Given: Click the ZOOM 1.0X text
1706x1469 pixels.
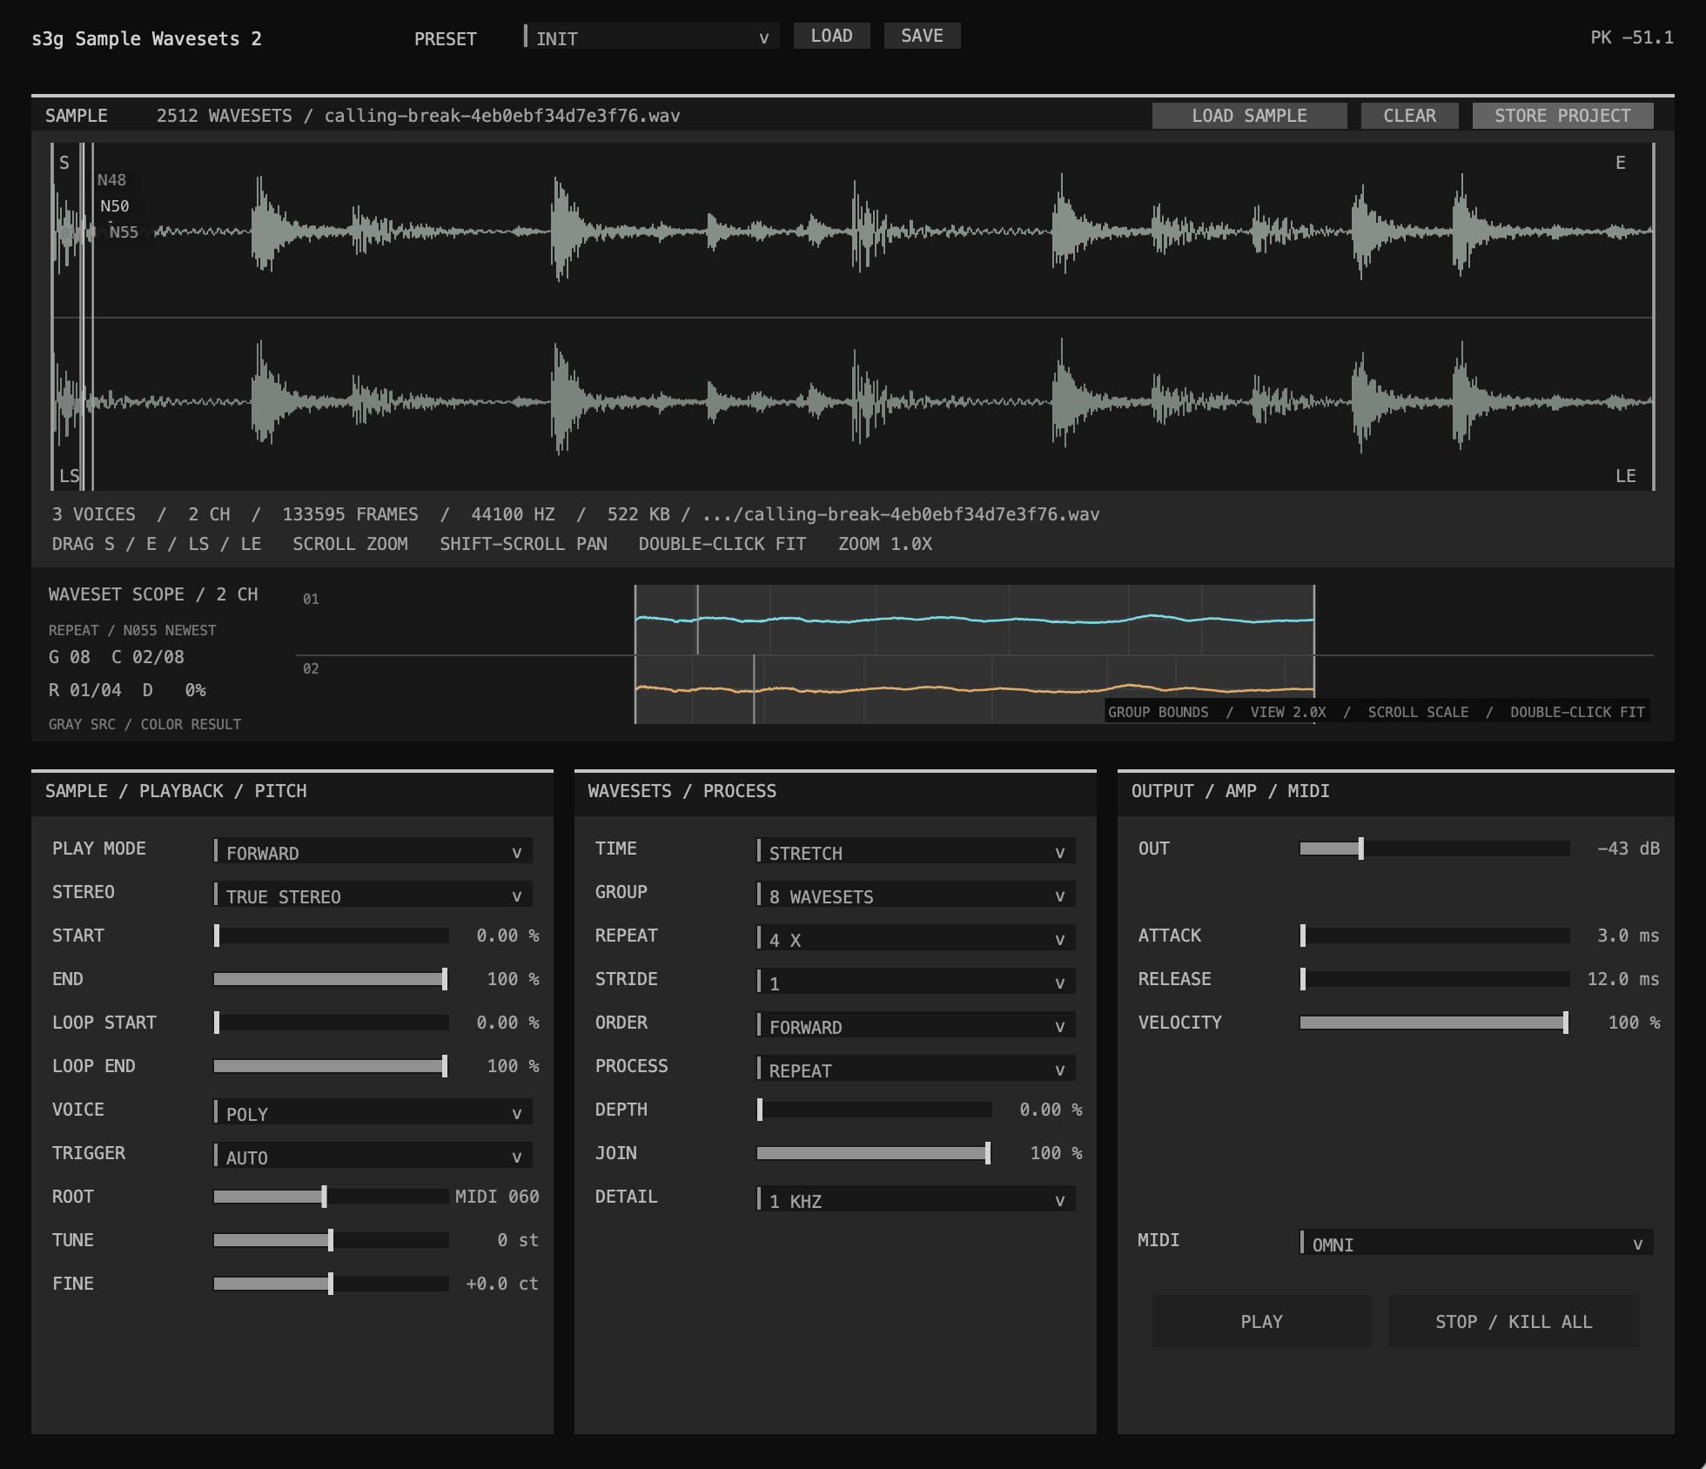Looking at the screenshot, I should (x=884, y=544).
